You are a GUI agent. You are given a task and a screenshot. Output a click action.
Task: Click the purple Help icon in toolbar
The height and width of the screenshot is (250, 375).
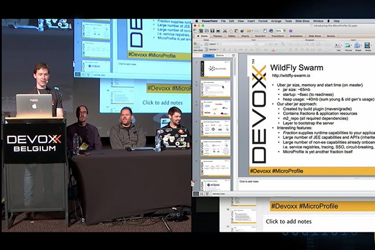click(290, 31)
